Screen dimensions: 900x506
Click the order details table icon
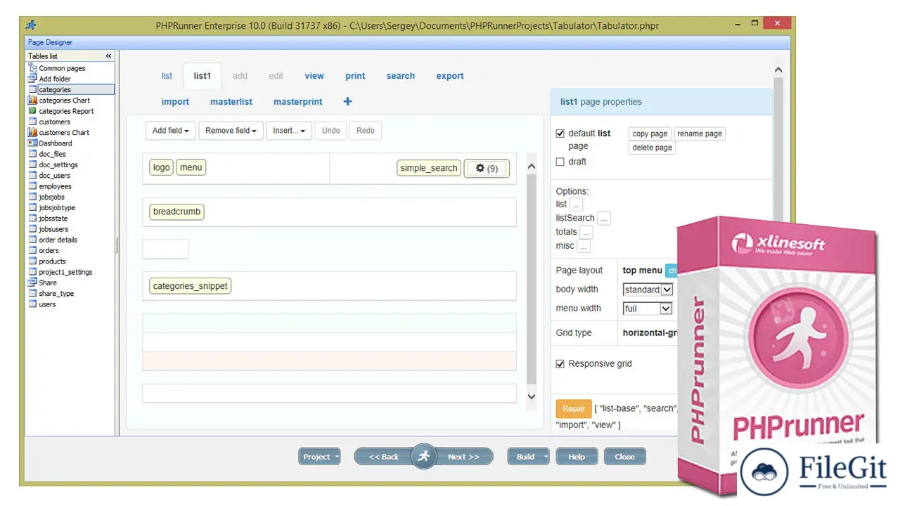[x=32, y=240]
